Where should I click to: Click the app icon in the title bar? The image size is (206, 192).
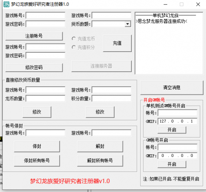(6, 4)
